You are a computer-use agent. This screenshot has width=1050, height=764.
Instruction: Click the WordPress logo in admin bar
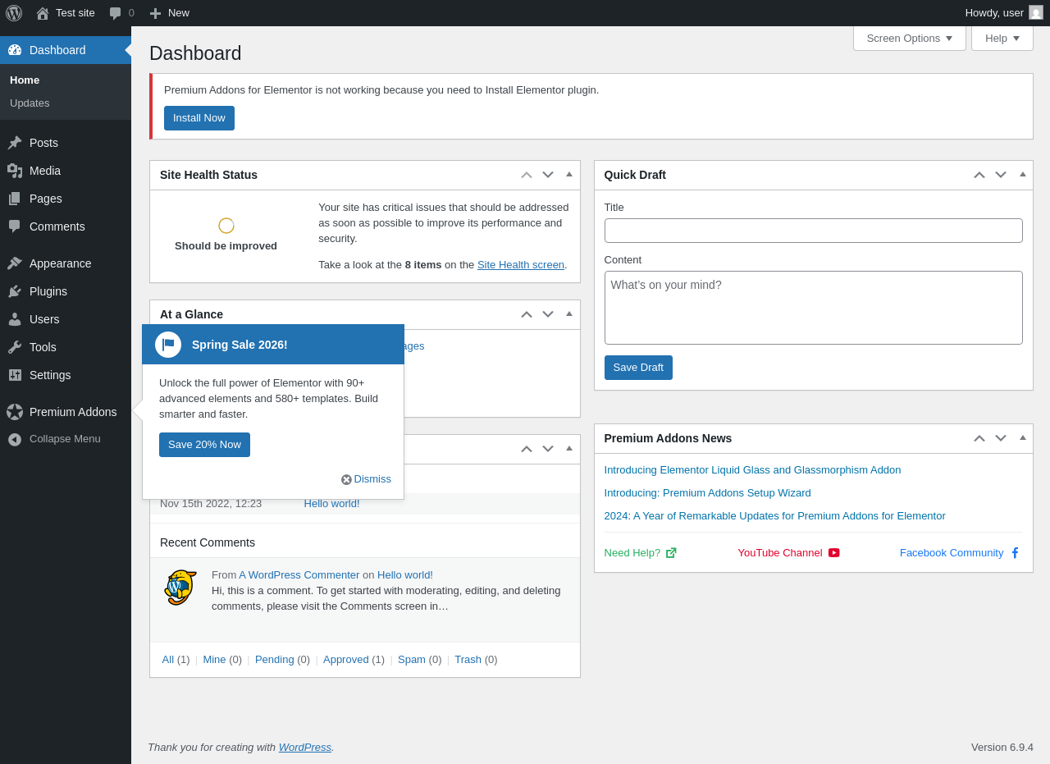14,13
